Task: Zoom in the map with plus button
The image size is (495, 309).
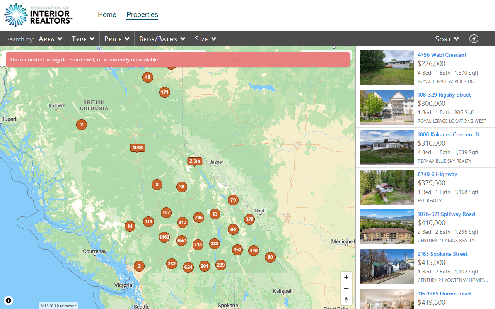Action: click(x=346, y=277)
